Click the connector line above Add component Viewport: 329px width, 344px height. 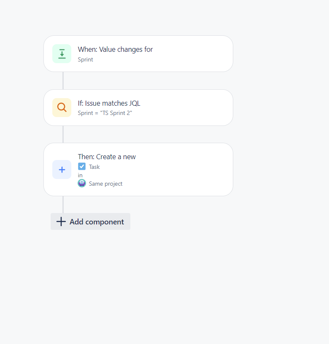click(x=63, y=205)
